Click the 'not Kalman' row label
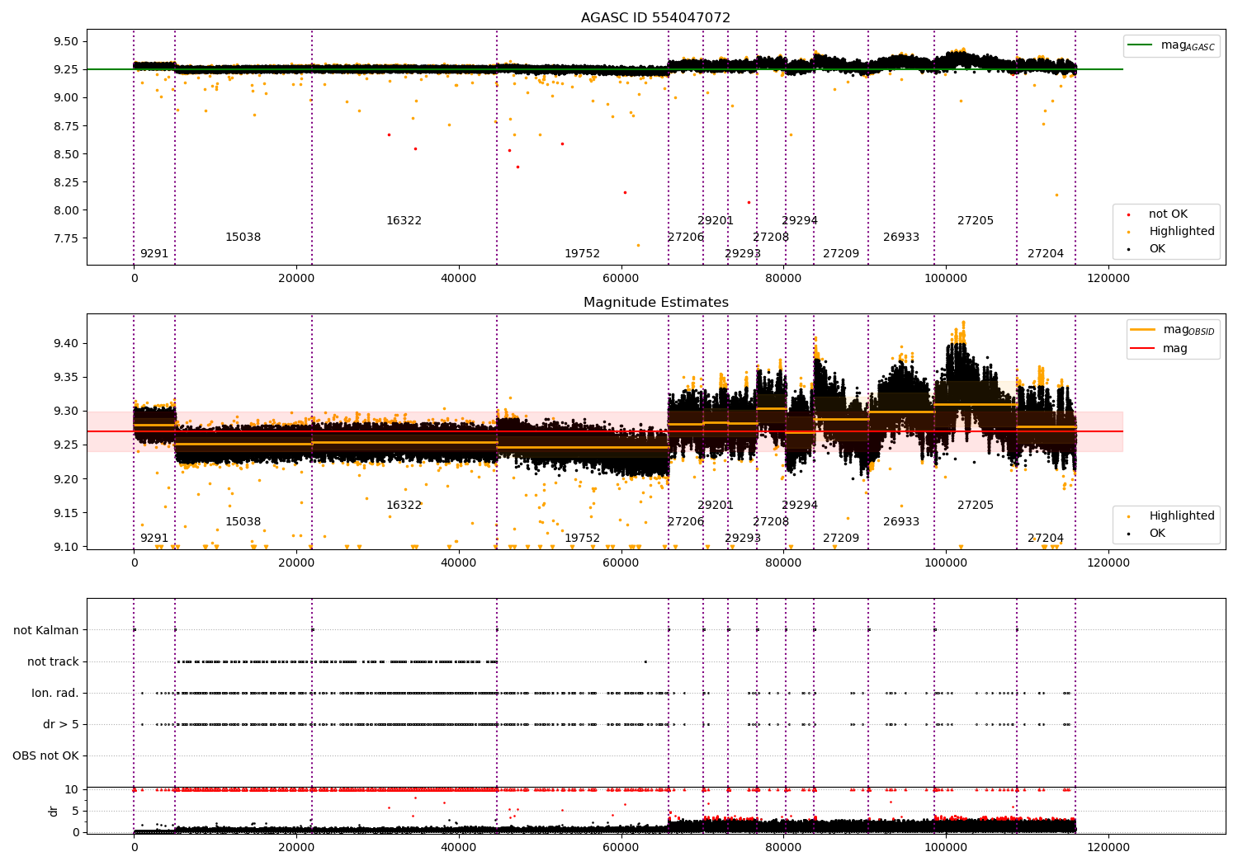Screen dimensions: 1238x866 tap(46, 631)
